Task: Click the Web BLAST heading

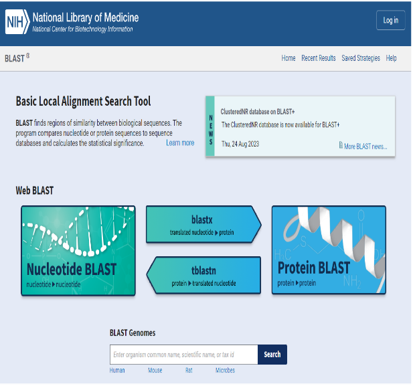Action: [x=35, y=191]
